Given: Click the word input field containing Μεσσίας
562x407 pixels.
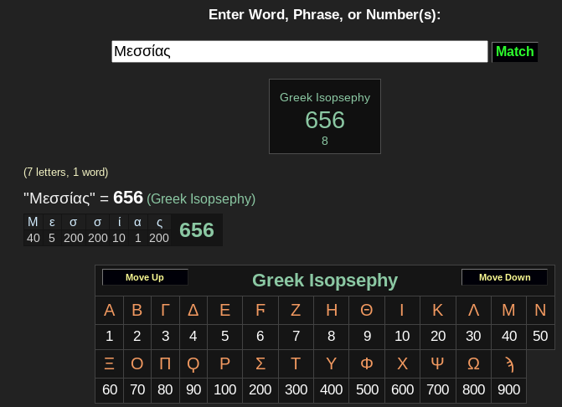Looking at the screenshot, I should tap(299, 52).
